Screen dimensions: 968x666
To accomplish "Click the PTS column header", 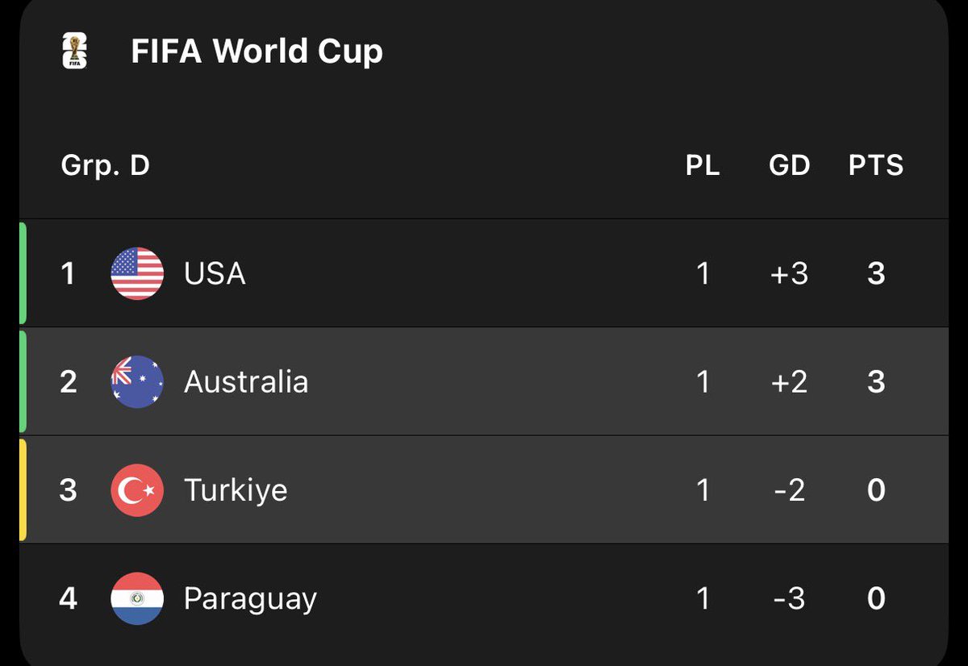I will (876, 165).
